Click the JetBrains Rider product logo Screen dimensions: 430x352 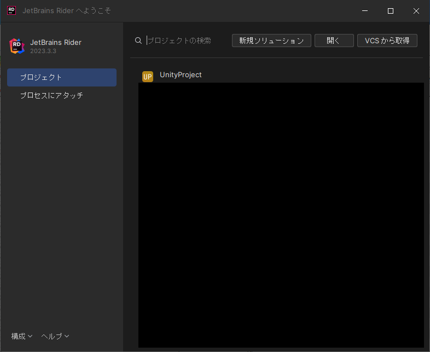click(x=17, y=46)
